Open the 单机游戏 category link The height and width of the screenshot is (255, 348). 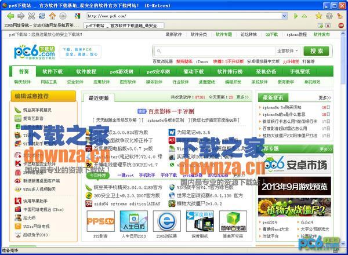tap(312, 82)
